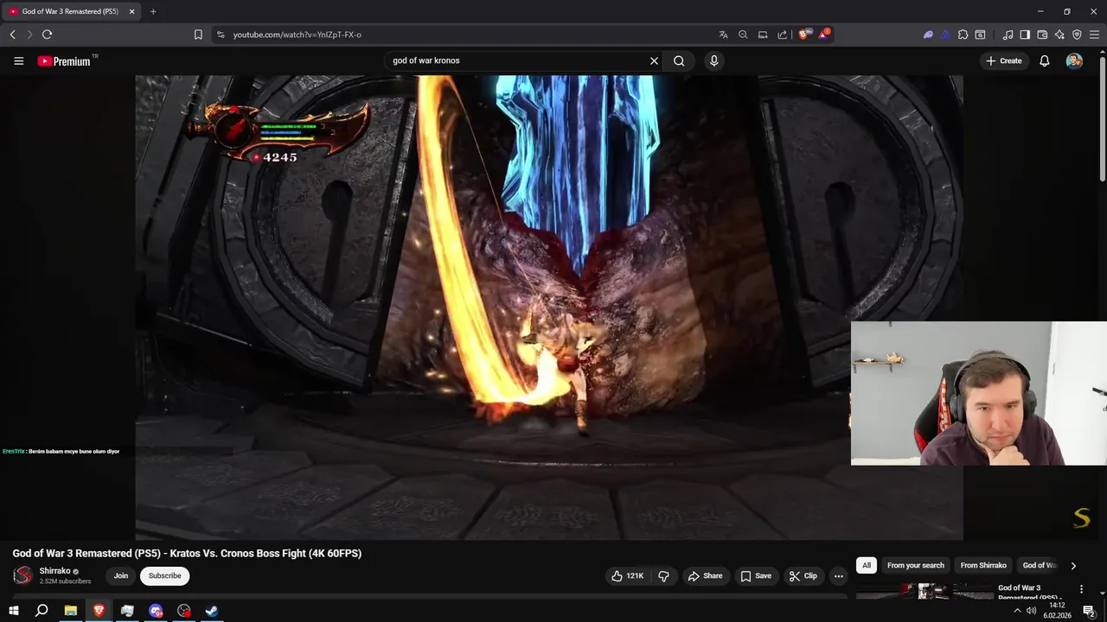
Task: Open a new browser tab
Action: click(x=153, y=11)
